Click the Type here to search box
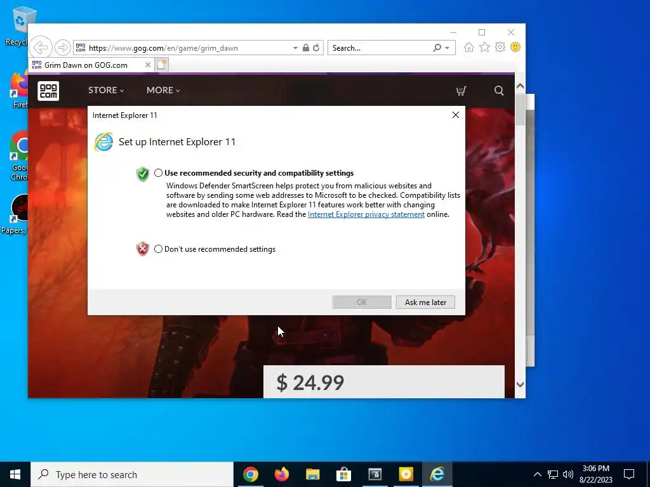650x487 pixels. 132,474
